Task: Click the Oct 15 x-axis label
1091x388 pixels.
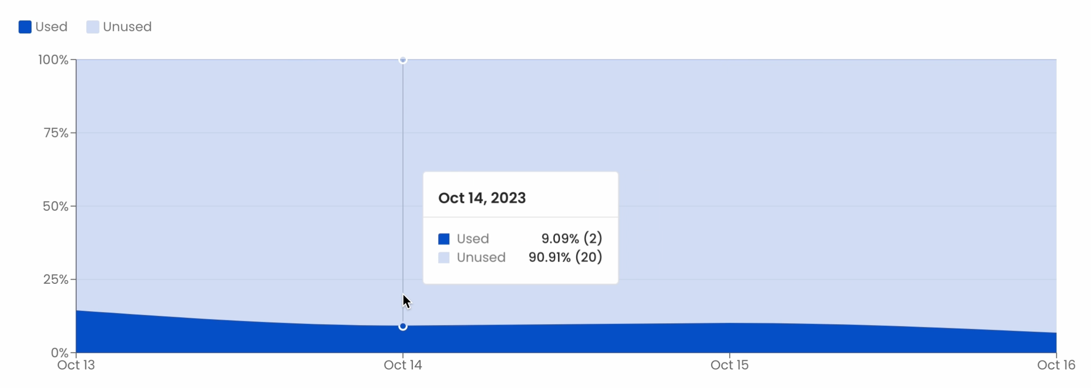Action: [730, 365]
